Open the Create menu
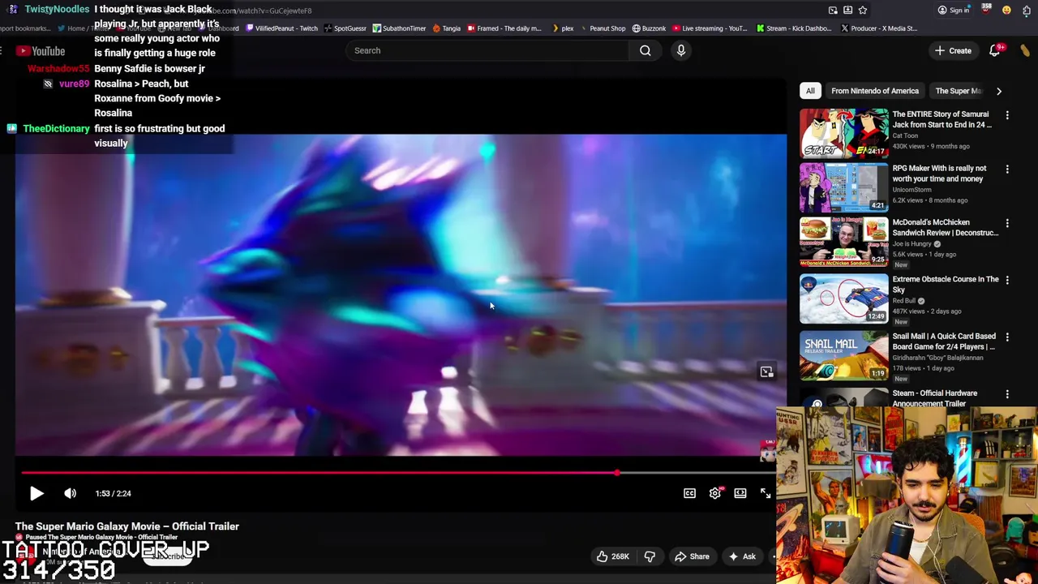 tap(953, 50)
